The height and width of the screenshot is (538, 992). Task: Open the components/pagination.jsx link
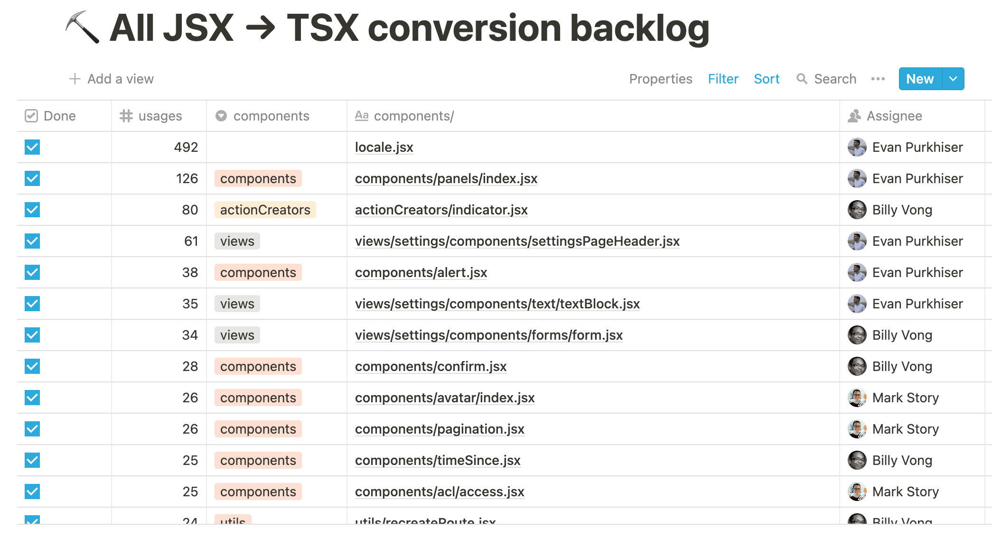pyautogui.click(x=439, y=429)
